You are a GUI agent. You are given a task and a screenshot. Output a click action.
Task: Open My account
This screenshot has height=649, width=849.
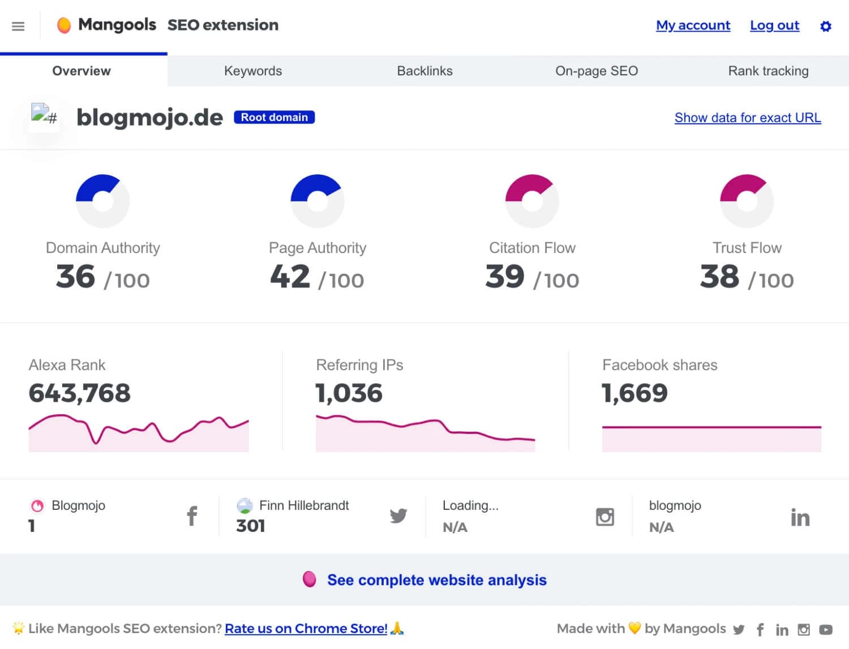(693, 25)
